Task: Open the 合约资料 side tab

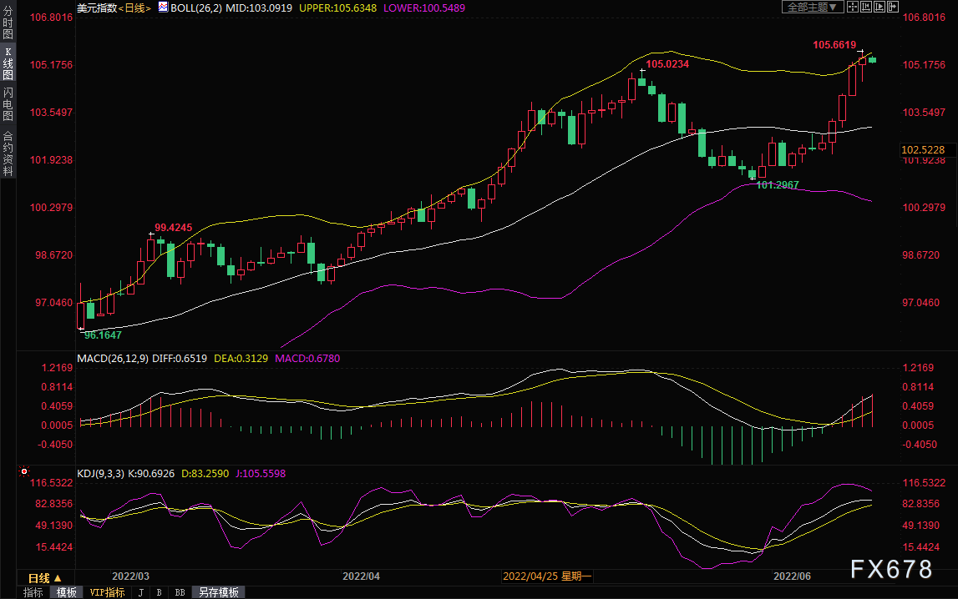Action: pyautogui.click(x=8, y=154)
